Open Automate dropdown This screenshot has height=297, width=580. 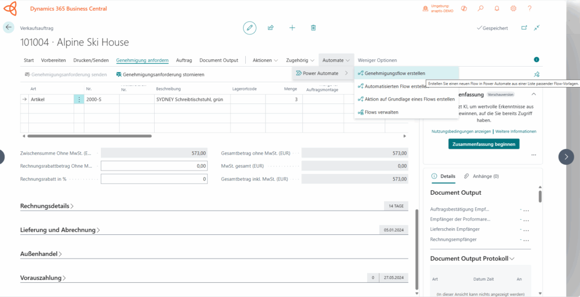pos(336,60)
